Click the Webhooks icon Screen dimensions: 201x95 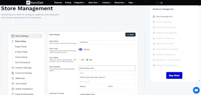pos(13,78)
